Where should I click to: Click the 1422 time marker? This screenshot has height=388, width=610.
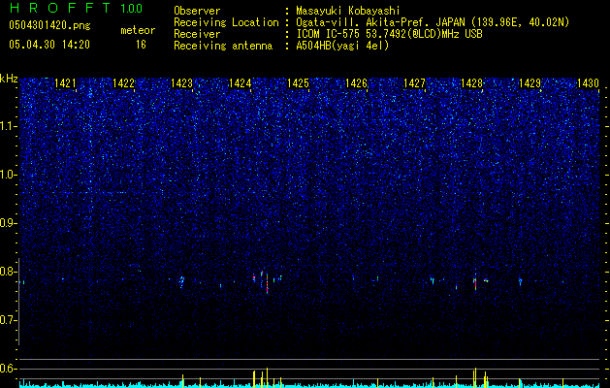coord(123,82)
